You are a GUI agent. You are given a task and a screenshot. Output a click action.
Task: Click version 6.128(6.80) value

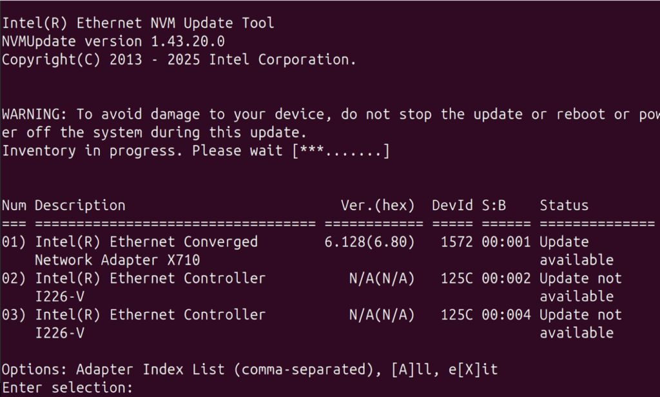[x=370, y=242]
